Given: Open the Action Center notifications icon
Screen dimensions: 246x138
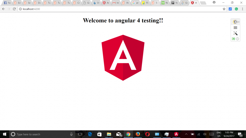Looking at the screenshot, I should [x=240, y=134].
